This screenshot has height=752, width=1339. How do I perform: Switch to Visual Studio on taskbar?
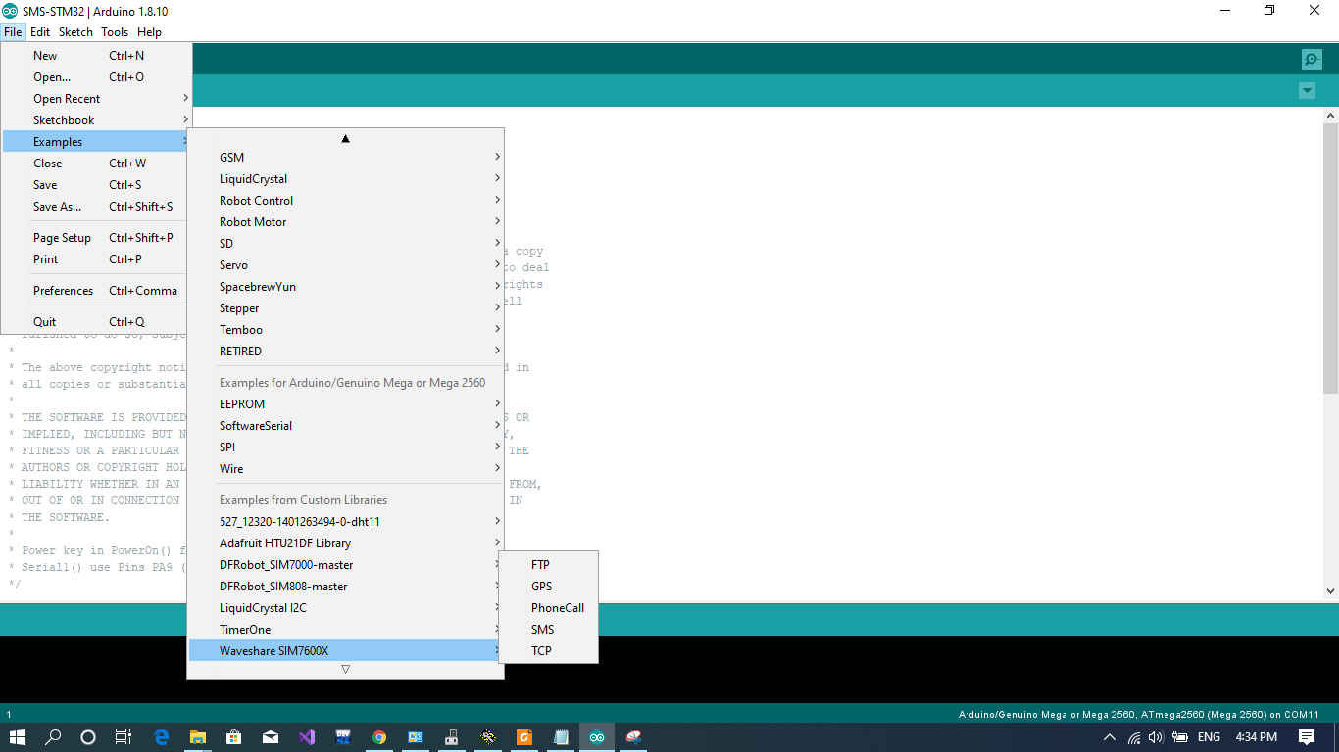pos(307,737)
